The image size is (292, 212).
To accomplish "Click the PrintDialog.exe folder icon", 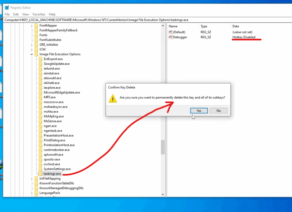I will coord(40,140).
